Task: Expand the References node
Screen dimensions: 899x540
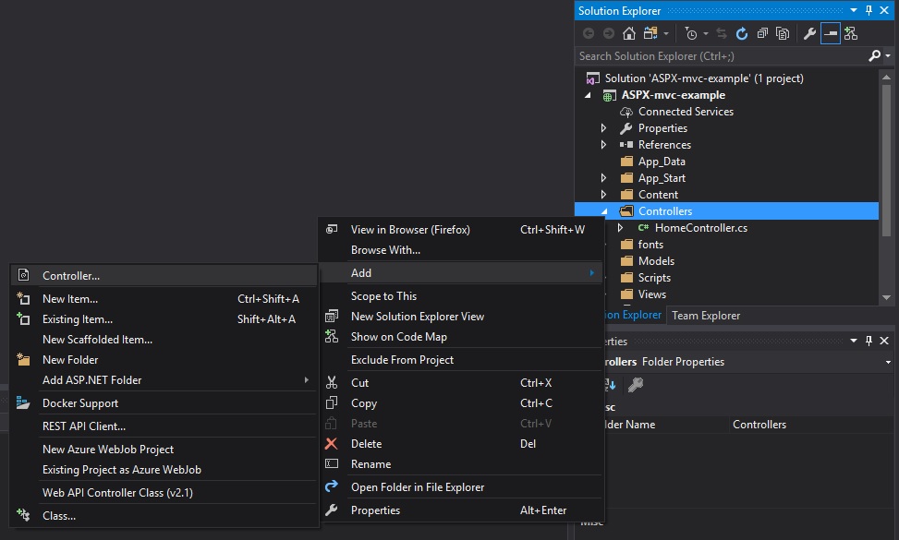Action: click(604, 145)
